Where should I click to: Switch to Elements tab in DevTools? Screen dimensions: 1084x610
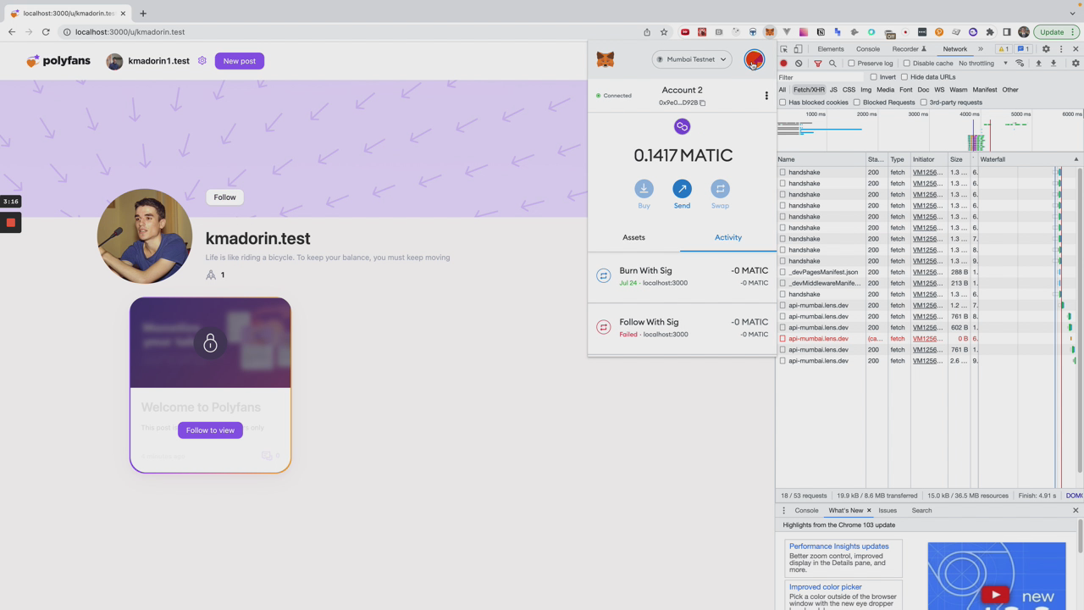coord(830,49)
